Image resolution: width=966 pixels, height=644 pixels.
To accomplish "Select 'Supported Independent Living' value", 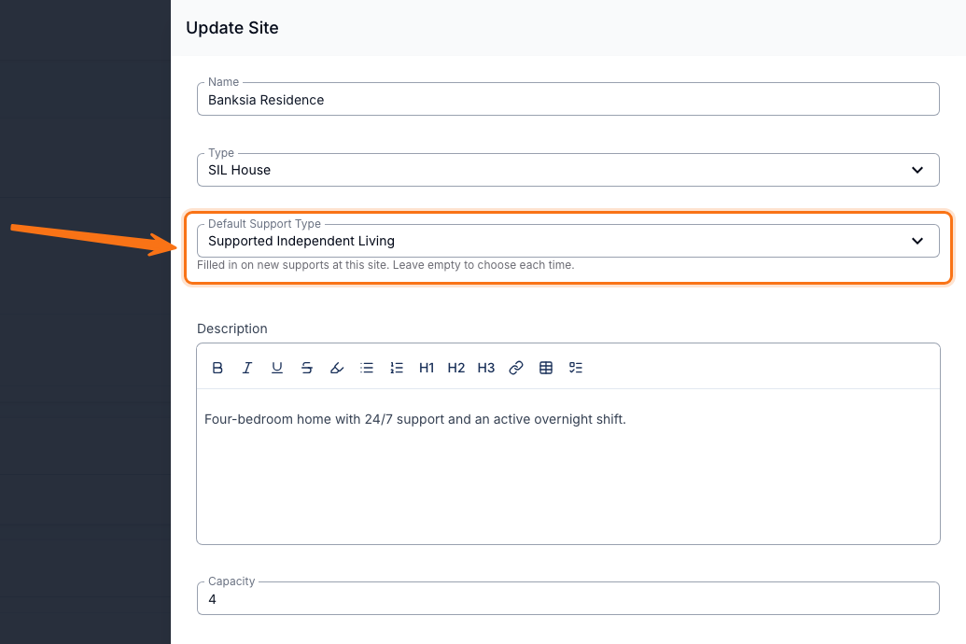I will click(x=301, y=241).
